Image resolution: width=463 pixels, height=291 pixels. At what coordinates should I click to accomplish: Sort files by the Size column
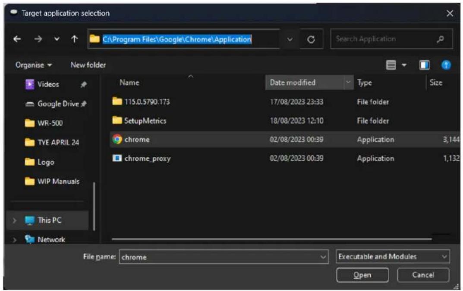[436, 83]
